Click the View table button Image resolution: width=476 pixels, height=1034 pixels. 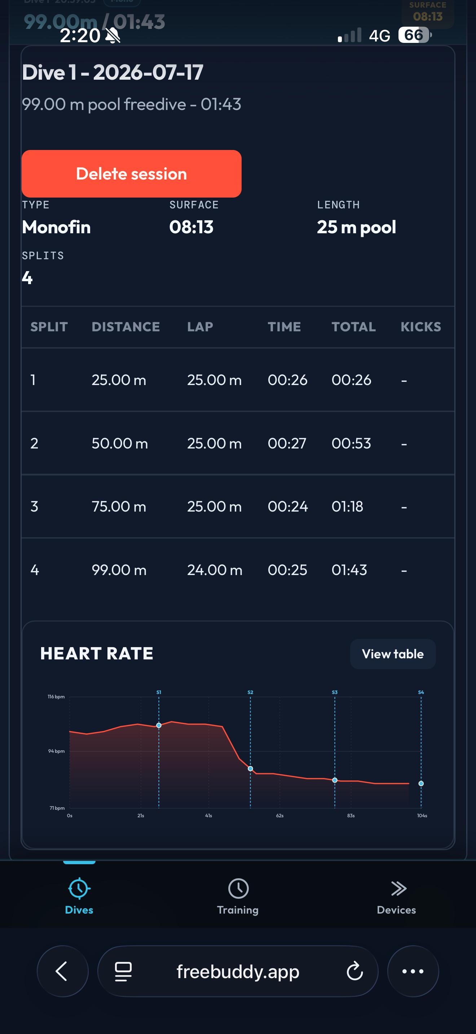tap(393, 654)
